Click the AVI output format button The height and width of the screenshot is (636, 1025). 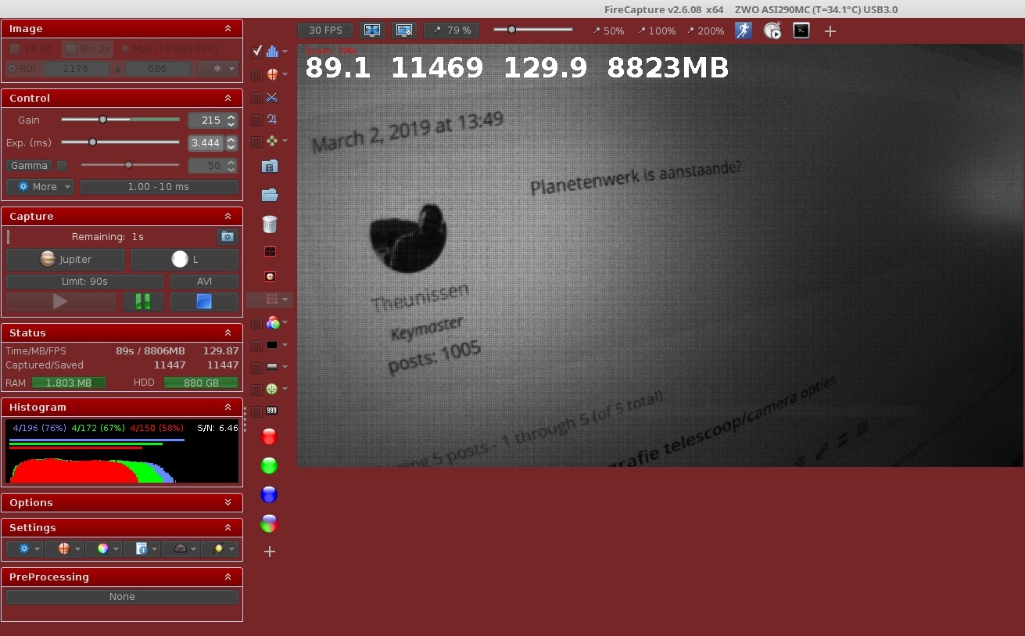[x=204, y=282]
